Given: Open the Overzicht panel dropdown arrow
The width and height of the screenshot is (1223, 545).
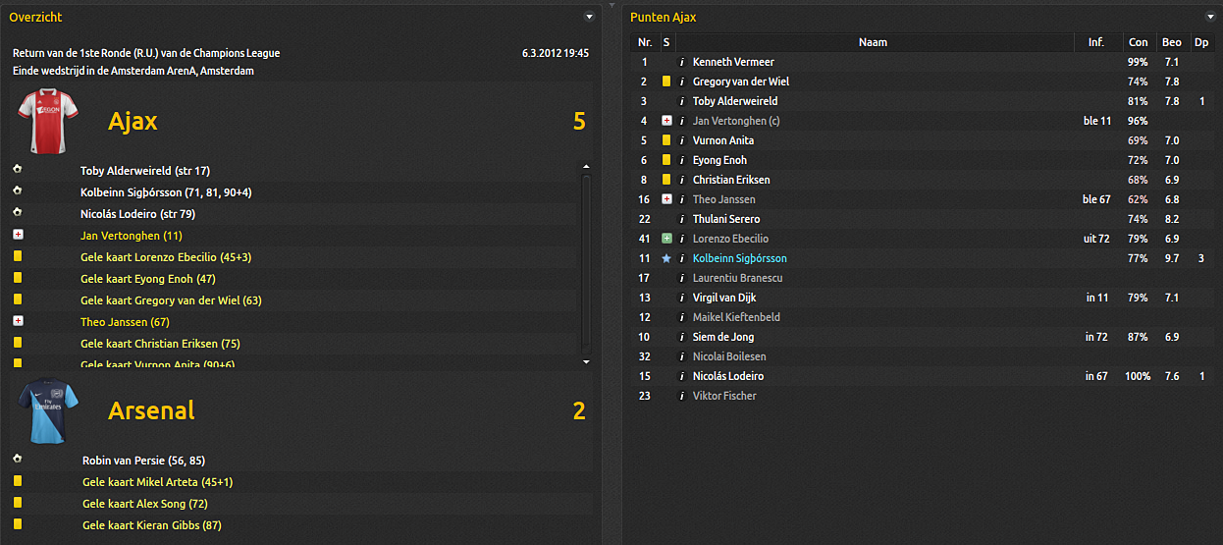Looking at the screenshot, I should point(589,17).
